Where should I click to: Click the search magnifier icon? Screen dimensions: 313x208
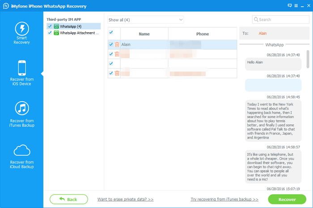(256, 19)
